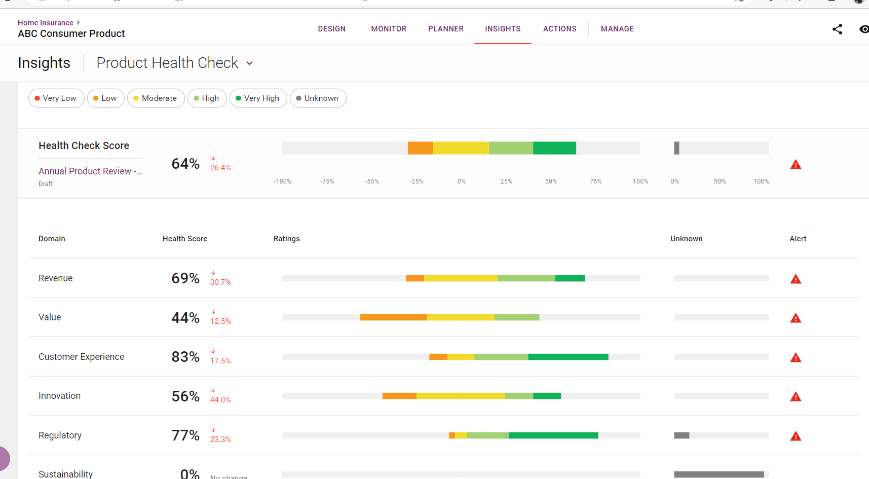Select the Customer Experience domain row

81,357
